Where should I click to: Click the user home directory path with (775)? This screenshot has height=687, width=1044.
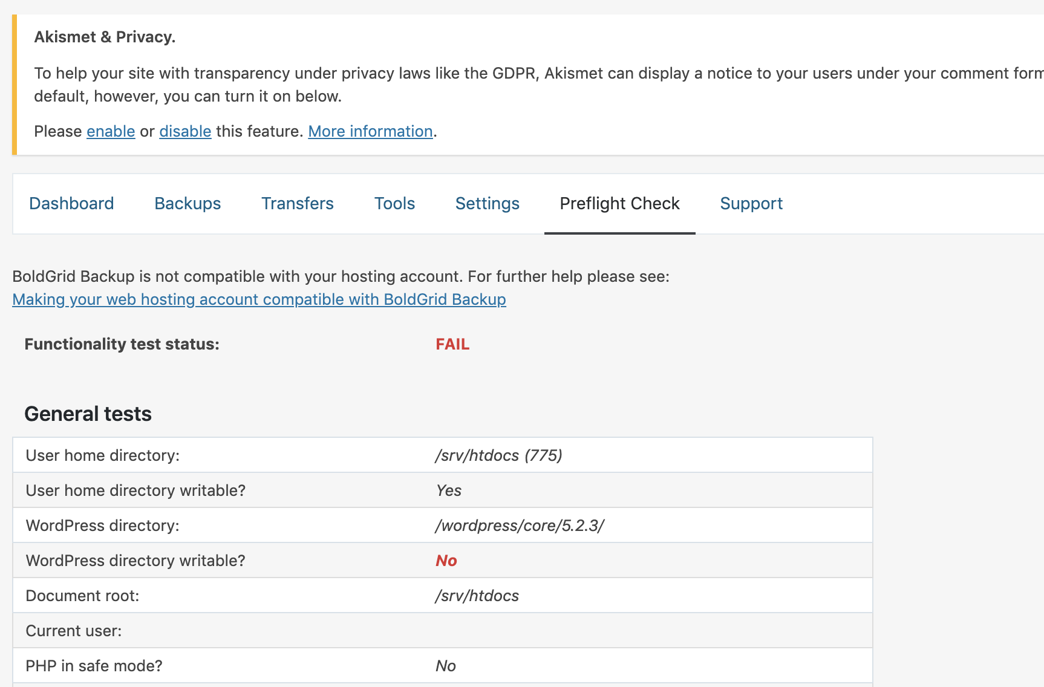pyautogui.click(x=498, y=455)
